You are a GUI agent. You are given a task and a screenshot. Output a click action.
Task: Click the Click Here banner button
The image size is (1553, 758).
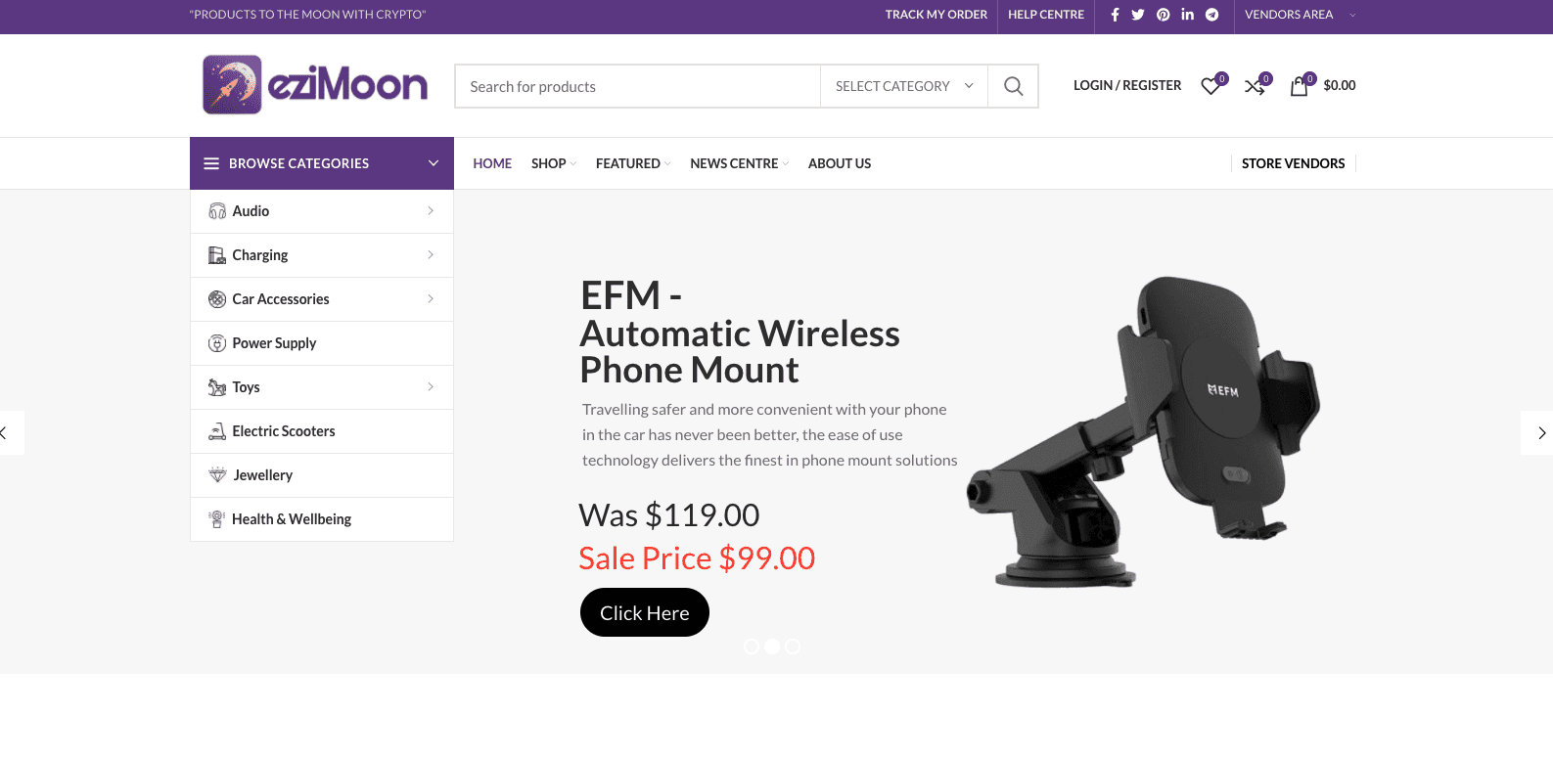point(645,612)
